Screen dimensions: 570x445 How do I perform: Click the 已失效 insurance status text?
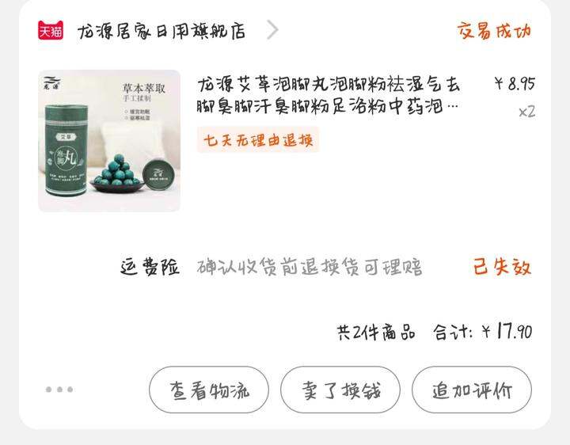point(502,267)
